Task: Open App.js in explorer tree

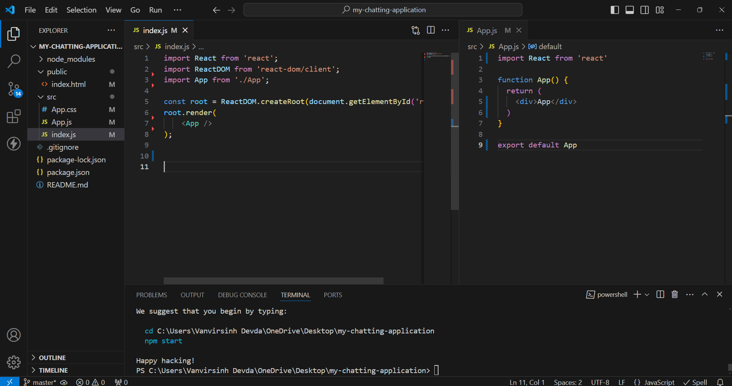Action: click(x=76, y=122)
